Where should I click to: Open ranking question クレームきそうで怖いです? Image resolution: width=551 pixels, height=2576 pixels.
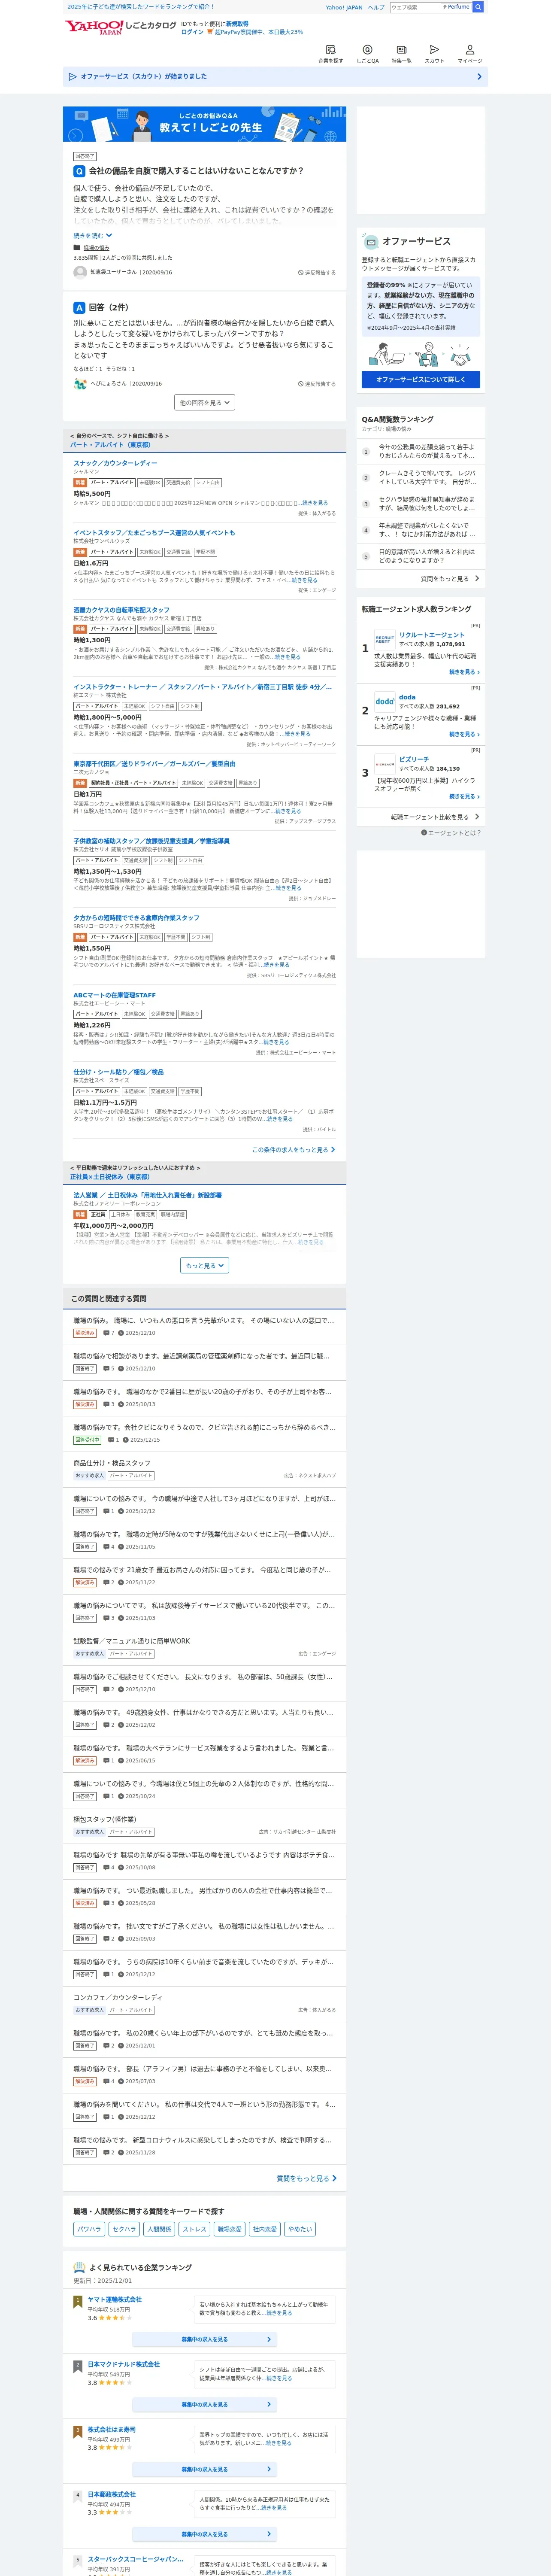point(427,477)
